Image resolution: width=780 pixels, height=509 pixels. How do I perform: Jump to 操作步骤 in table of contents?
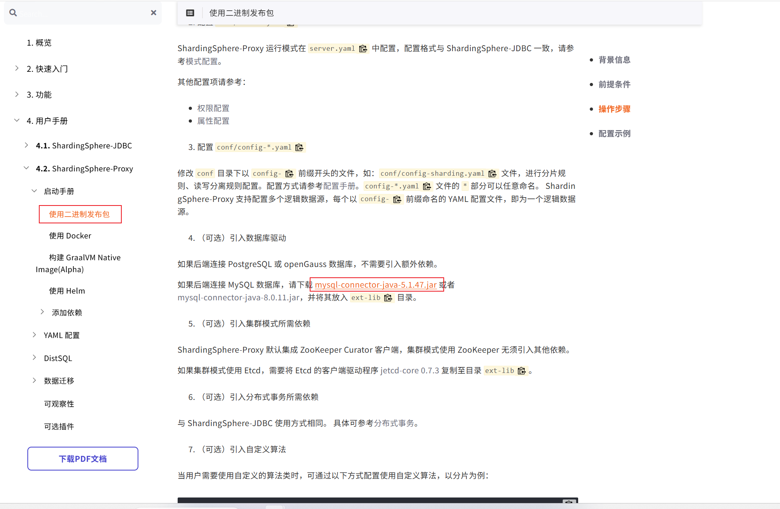(614, 109)
